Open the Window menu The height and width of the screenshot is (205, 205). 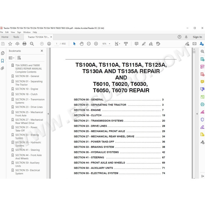point(27,32)
